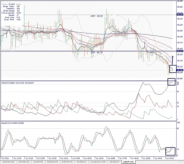
Task: Open the SILVER,M1 tab beside AUDCHF,M5
Action: click(x=82, y=162)
